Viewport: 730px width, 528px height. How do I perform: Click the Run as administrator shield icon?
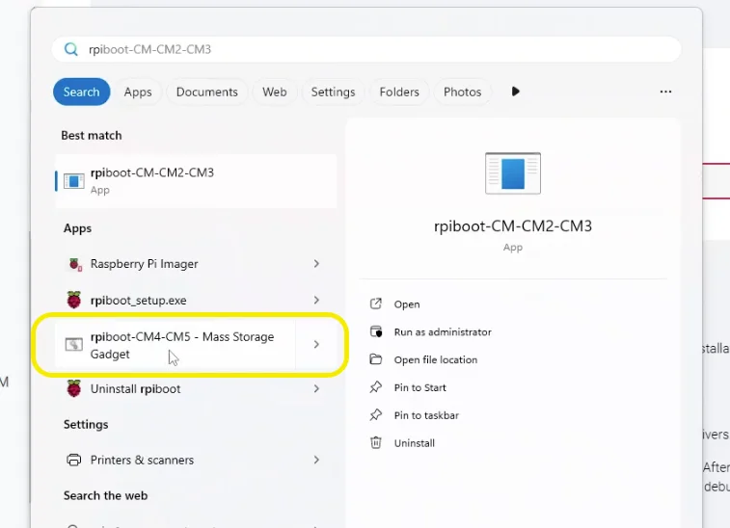click(x=376, y=331)
